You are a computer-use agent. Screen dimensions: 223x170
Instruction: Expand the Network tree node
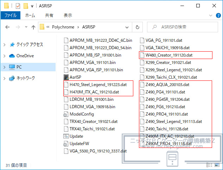coord(5,78)
